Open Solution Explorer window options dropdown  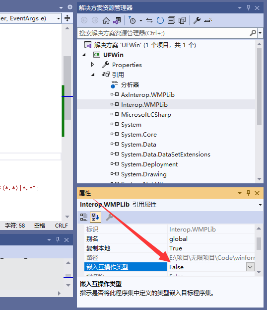point(240,8)
